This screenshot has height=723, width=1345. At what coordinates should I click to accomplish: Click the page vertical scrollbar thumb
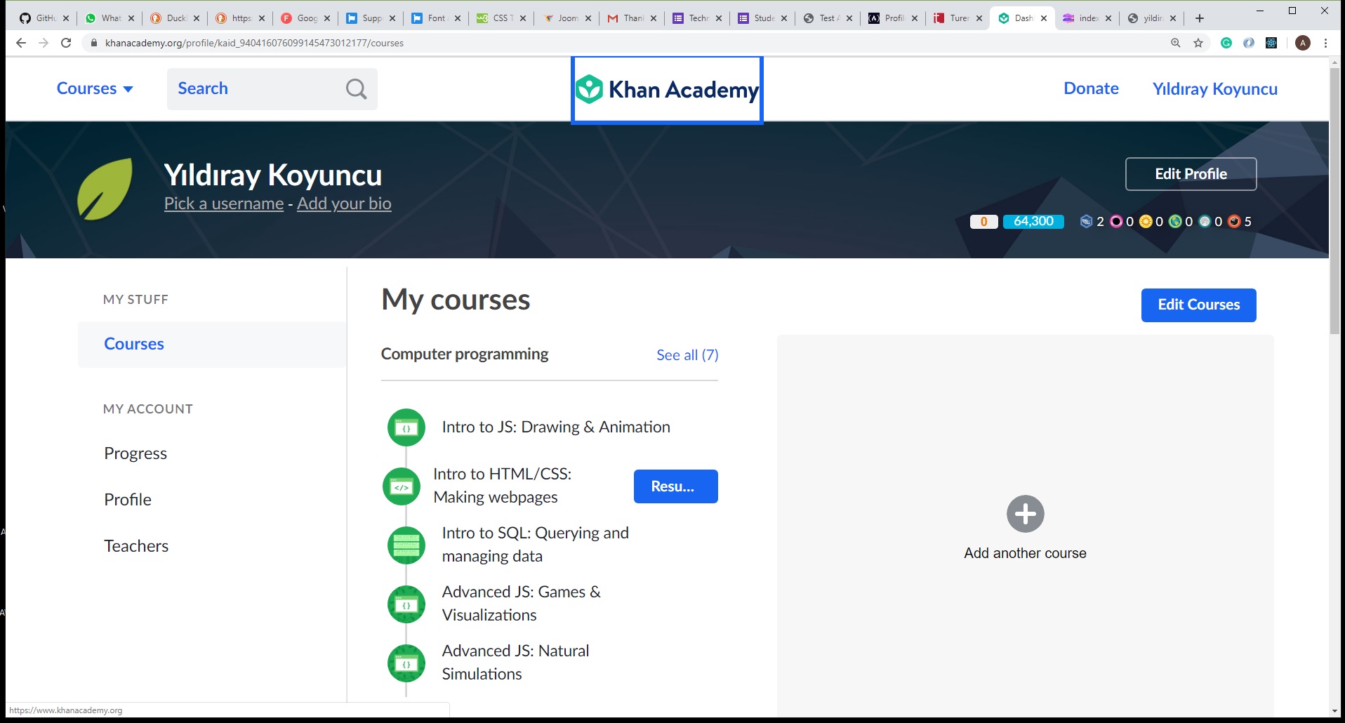[x=1334, y=200]
